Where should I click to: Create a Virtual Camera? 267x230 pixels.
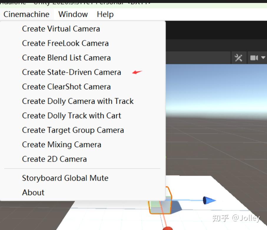coord(61,29)
